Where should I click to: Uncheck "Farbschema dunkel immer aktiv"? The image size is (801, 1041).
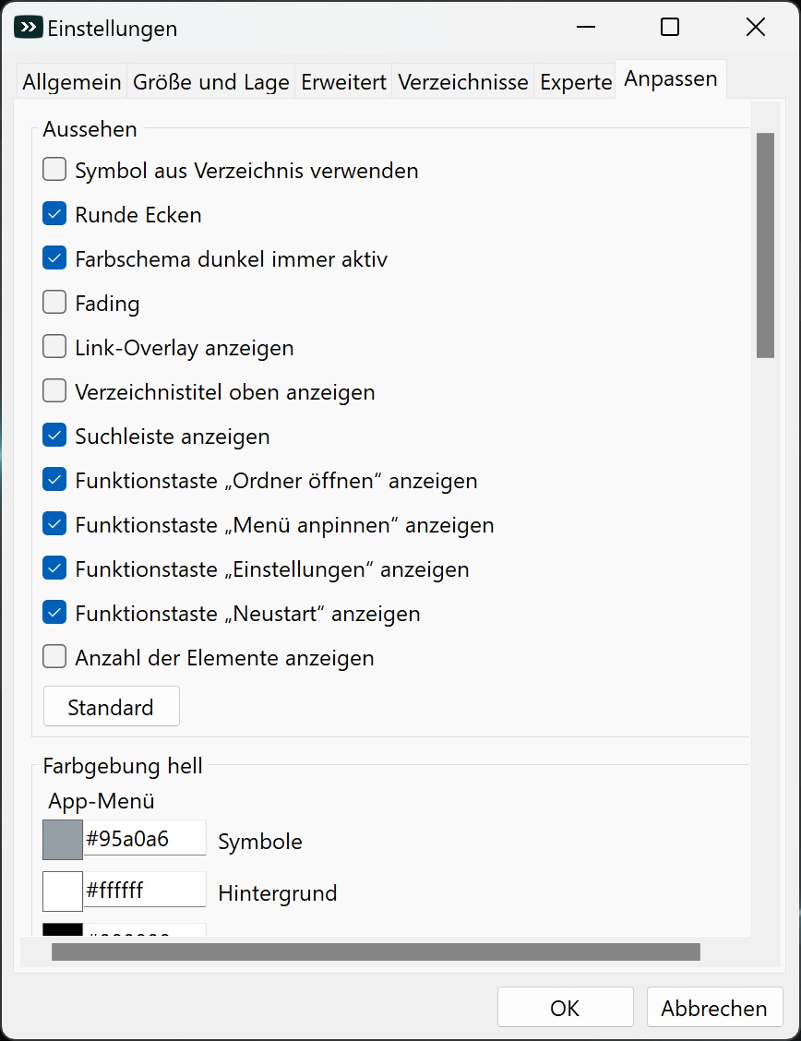pyautogui.click(x=54, y=257)
